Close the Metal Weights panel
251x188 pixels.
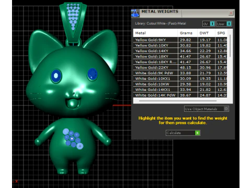(x=231, y=13)
